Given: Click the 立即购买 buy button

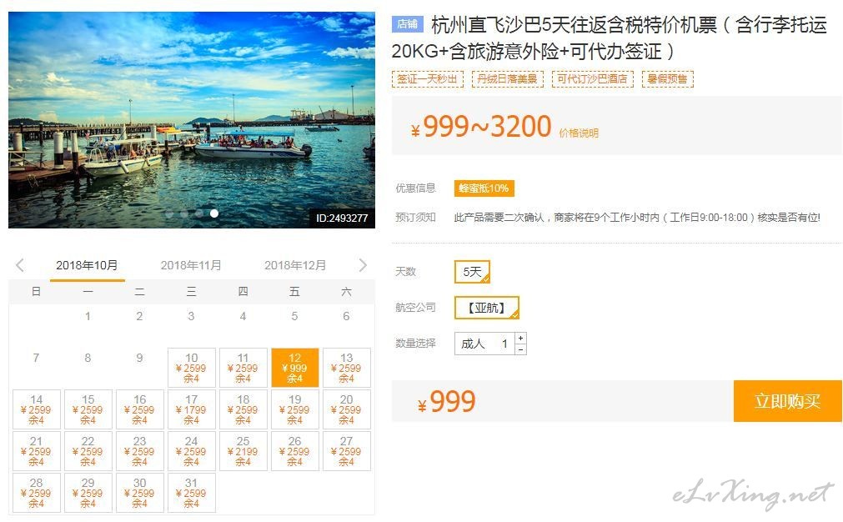Looking at the screenshot, I should coord(788,401).
